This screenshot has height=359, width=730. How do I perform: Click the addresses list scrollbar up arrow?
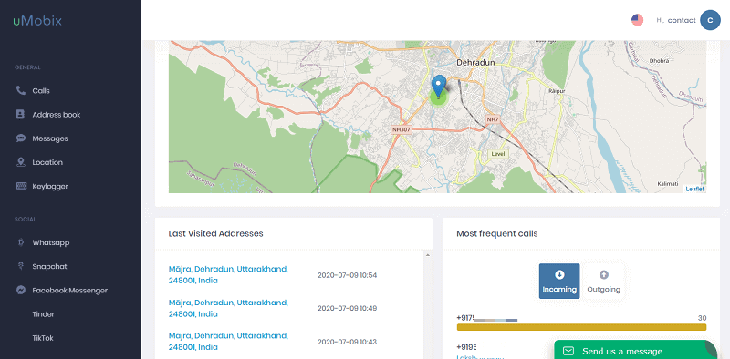pos(428,255)
